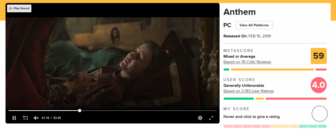Click the User Score negative red bar
The height and width of the screenshot is (129, 336).
point(296,99)
